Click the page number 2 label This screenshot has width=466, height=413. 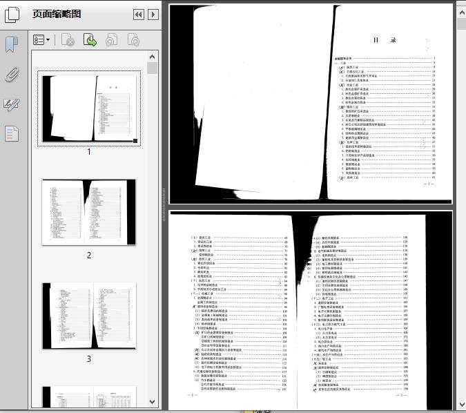[89, 255]
